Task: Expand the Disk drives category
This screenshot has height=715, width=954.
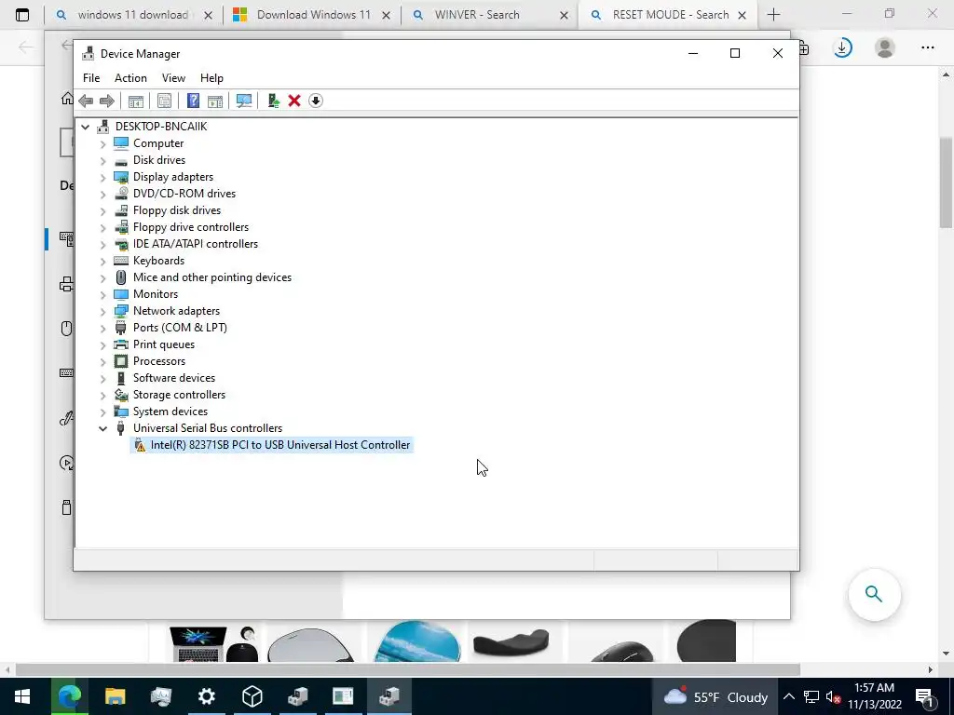Action: (x=102, y=160)
